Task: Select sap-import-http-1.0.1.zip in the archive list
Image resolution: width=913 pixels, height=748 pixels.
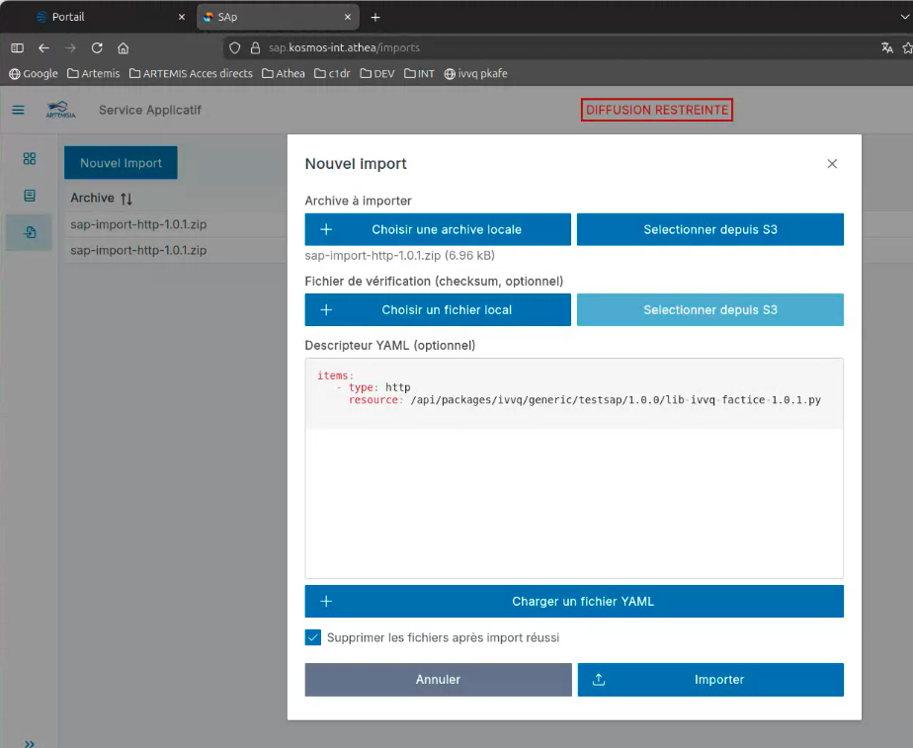Action: pyautogui.click(x=139, y=224)
